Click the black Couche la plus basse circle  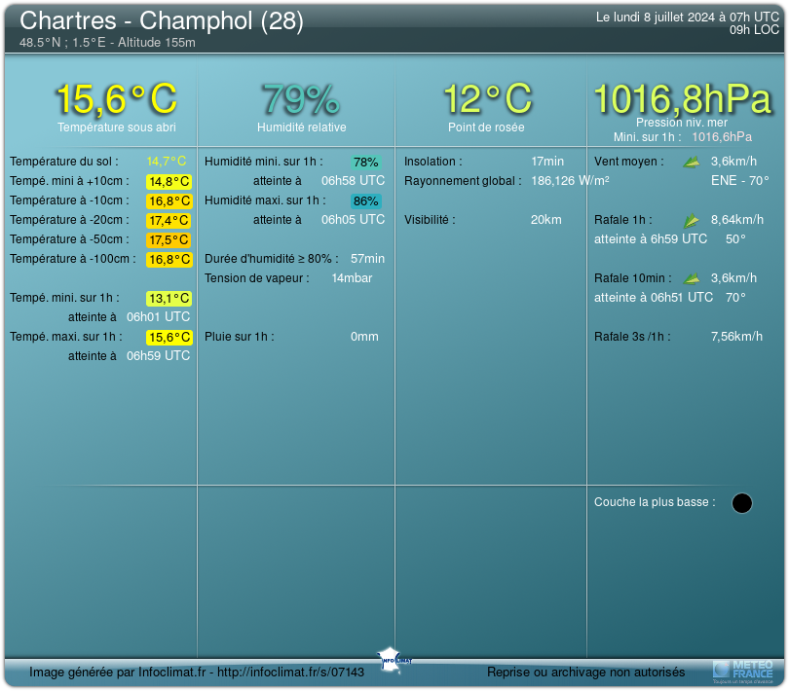pos(741,503)
